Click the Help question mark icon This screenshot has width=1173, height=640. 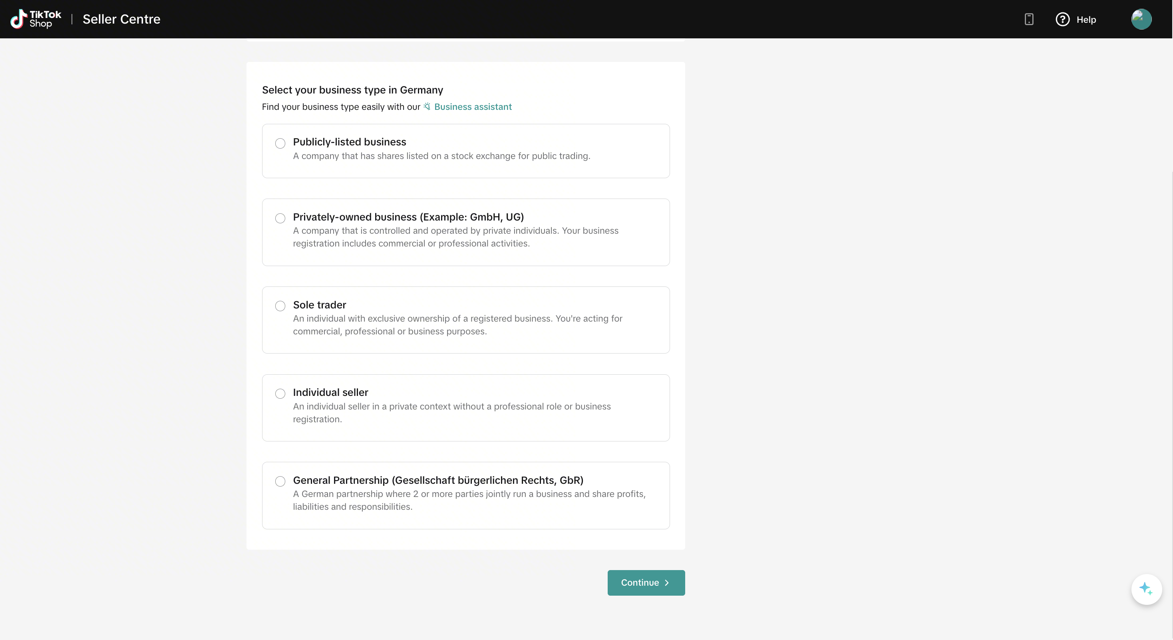[x=1062, y=19]
